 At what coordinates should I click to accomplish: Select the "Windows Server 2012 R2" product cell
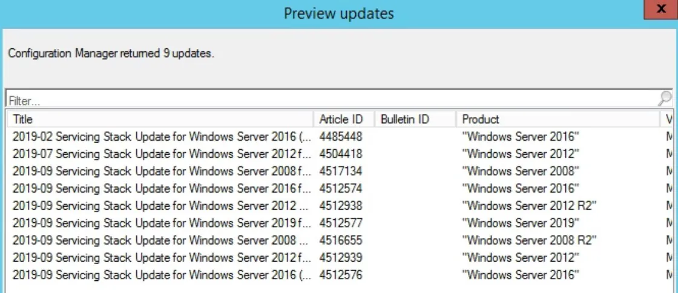(529, 205)
